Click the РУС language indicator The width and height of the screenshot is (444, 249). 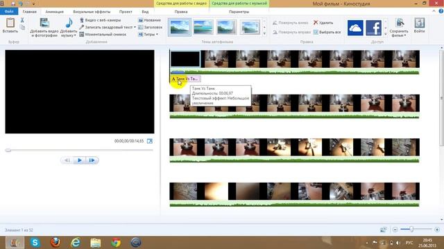tap(409, 243)
